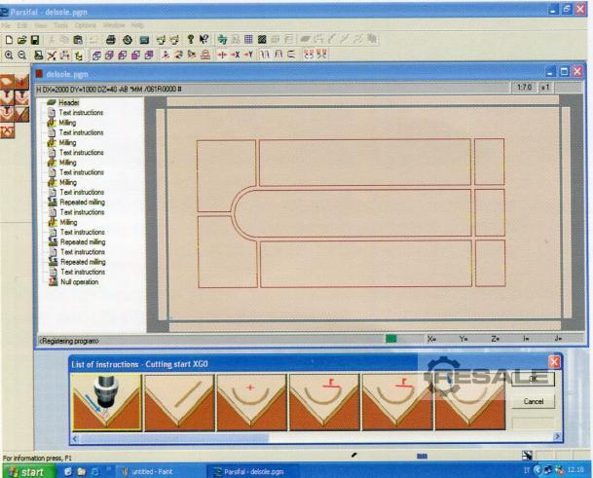The height and width of the screenshot is (478, 593).
Task: Click the dark screen toolbar icon
Action: click(x=144, y=39)
